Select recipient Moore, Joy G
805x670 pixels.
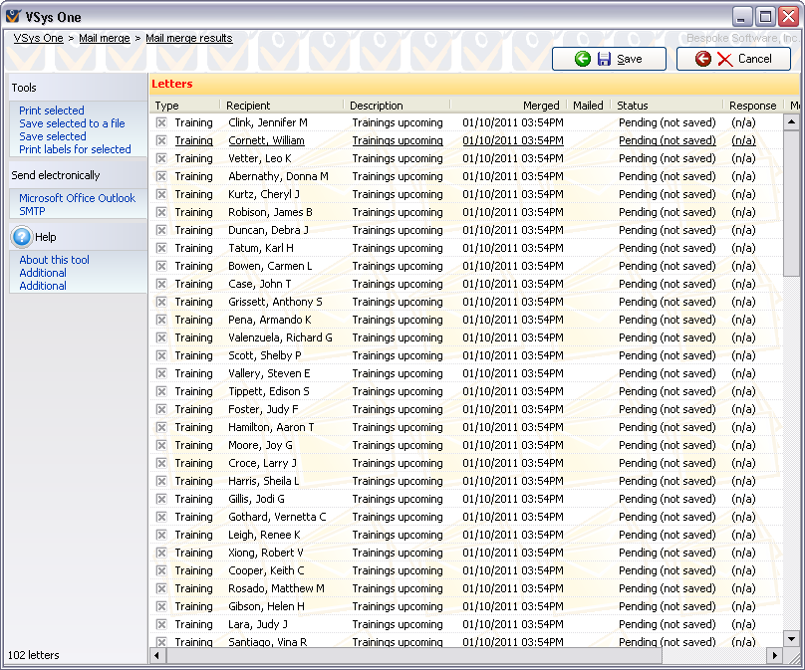260,445
